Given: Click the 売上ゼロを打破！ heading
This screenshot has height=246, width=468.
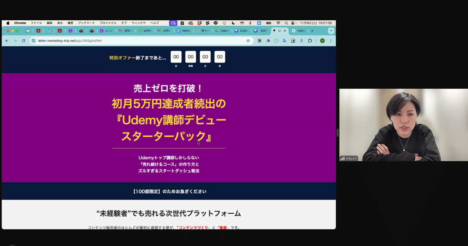Looking at the screenshot, I should click(169, 88).
